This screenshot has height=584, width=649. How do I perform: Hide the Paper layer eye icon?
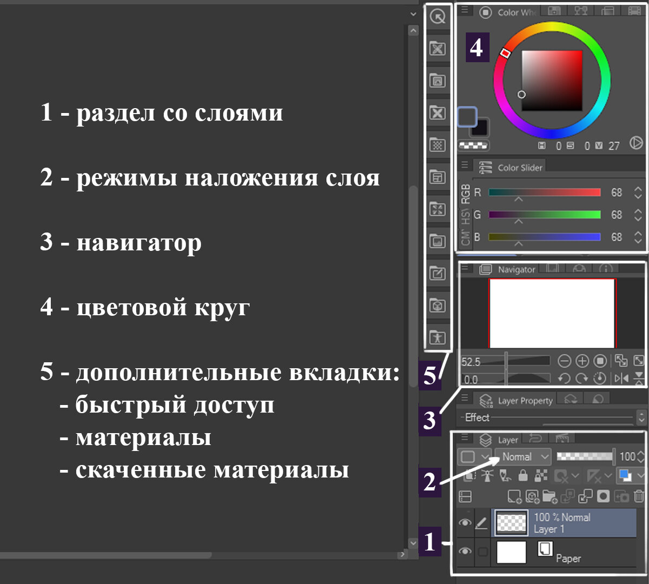tap(465, 552)
